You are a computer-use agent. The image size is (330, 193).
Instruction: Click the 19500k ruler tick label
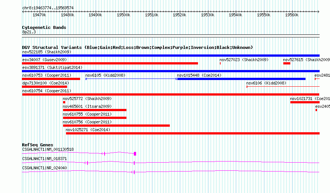[x=123, y=15]
